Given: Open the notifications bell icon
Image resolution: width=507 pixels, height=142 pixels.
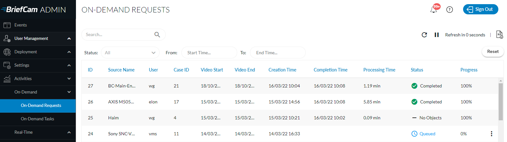Looking at the screenshot, I should pyautogui.click(x=434, y=10).
